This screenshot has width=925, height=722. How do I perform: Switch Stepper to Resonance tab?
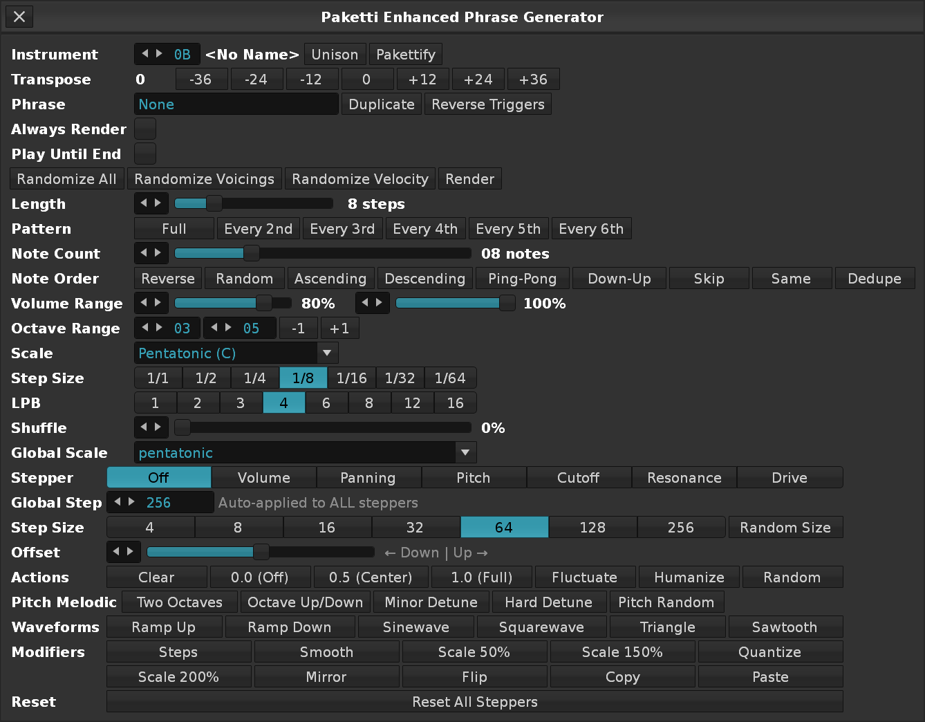click(x=684, y=478)
